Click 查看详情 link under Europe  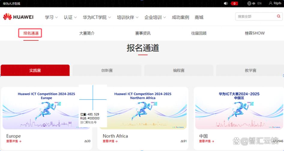tap(14, 141)
